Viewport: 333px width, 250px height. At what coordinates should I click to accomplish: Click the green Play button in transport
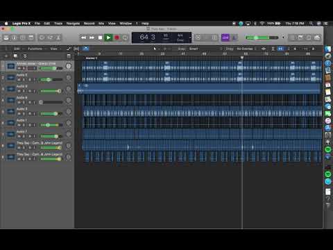pos(108,37)
